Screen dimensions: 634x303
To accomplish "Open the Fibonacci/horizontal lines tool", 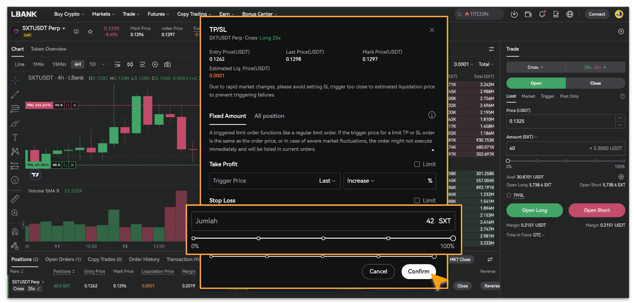I will (15, 109).
